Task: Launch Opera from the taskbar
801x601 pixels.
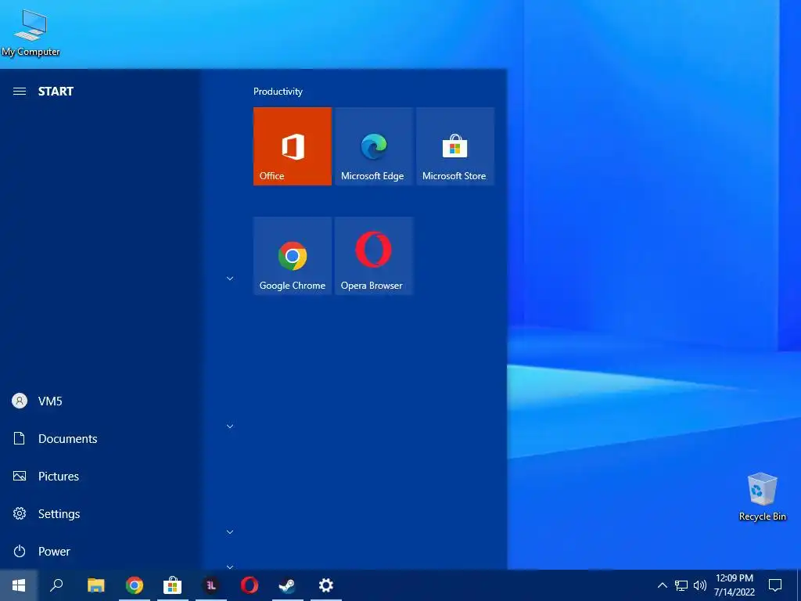Action: click(x=250, y=585)
